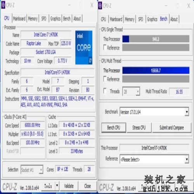This screenshot has height=194, width=194.
Task: Click Core Speed value 6000.00 MHz
Action: pyautogui.click(x=33, y=125)
